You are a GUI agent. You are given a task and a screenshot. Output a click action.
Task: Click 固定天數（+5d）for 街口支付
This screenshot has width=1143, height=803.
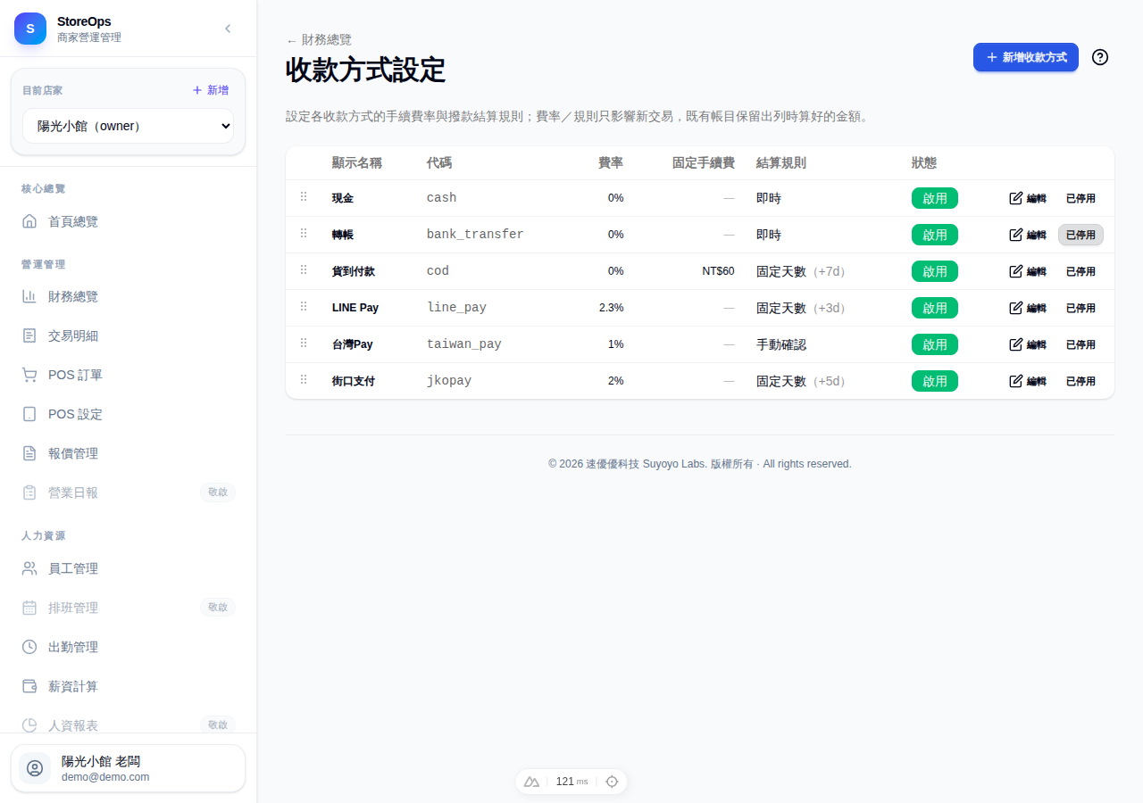801,381
